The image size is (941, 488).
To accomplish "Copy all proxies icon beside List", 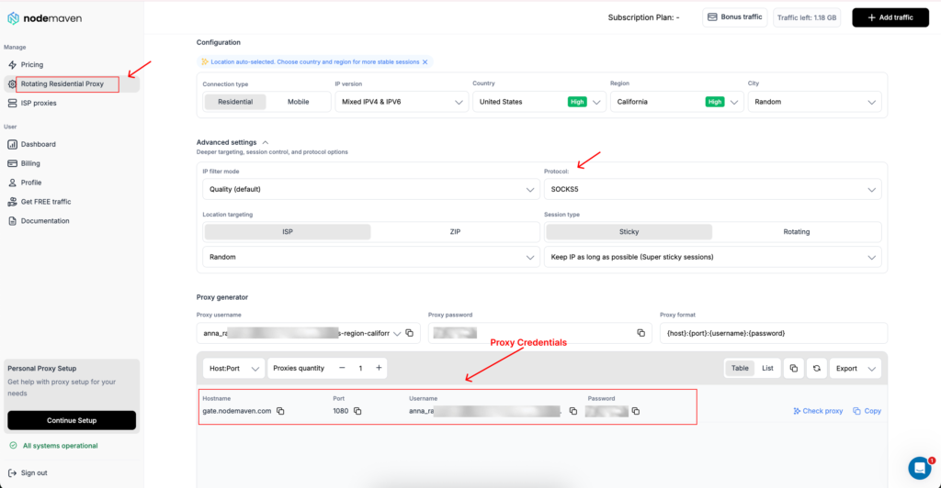I will pos(793,368).
